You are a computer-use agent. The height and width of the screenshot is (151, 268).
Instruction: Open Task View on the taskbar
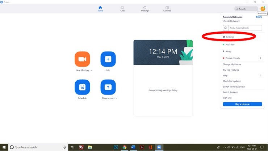(72, 147)
